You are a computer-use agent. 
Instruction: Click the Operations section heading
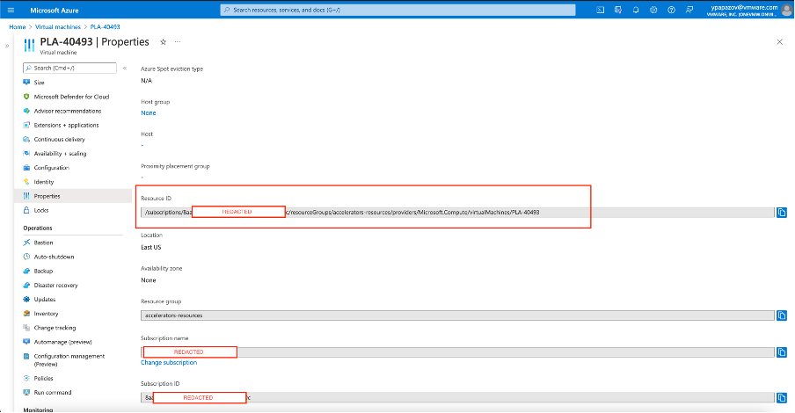tap(38, 228)
